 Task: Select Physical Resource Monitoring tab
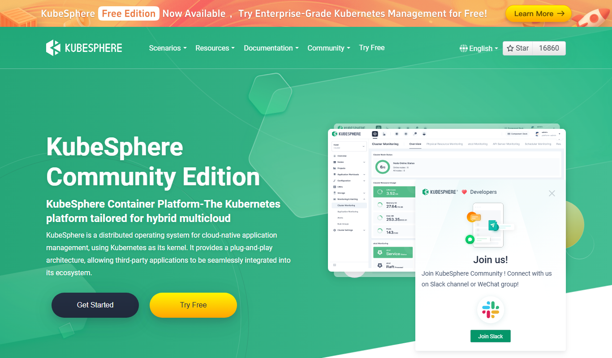tap(444, 144)
